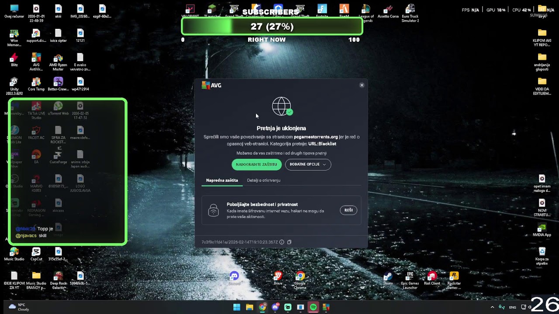Select the 12121 image file

tap(80, 36)
